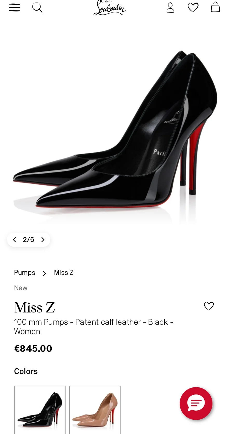Open the Miss Z breadcrumb link

64,272
